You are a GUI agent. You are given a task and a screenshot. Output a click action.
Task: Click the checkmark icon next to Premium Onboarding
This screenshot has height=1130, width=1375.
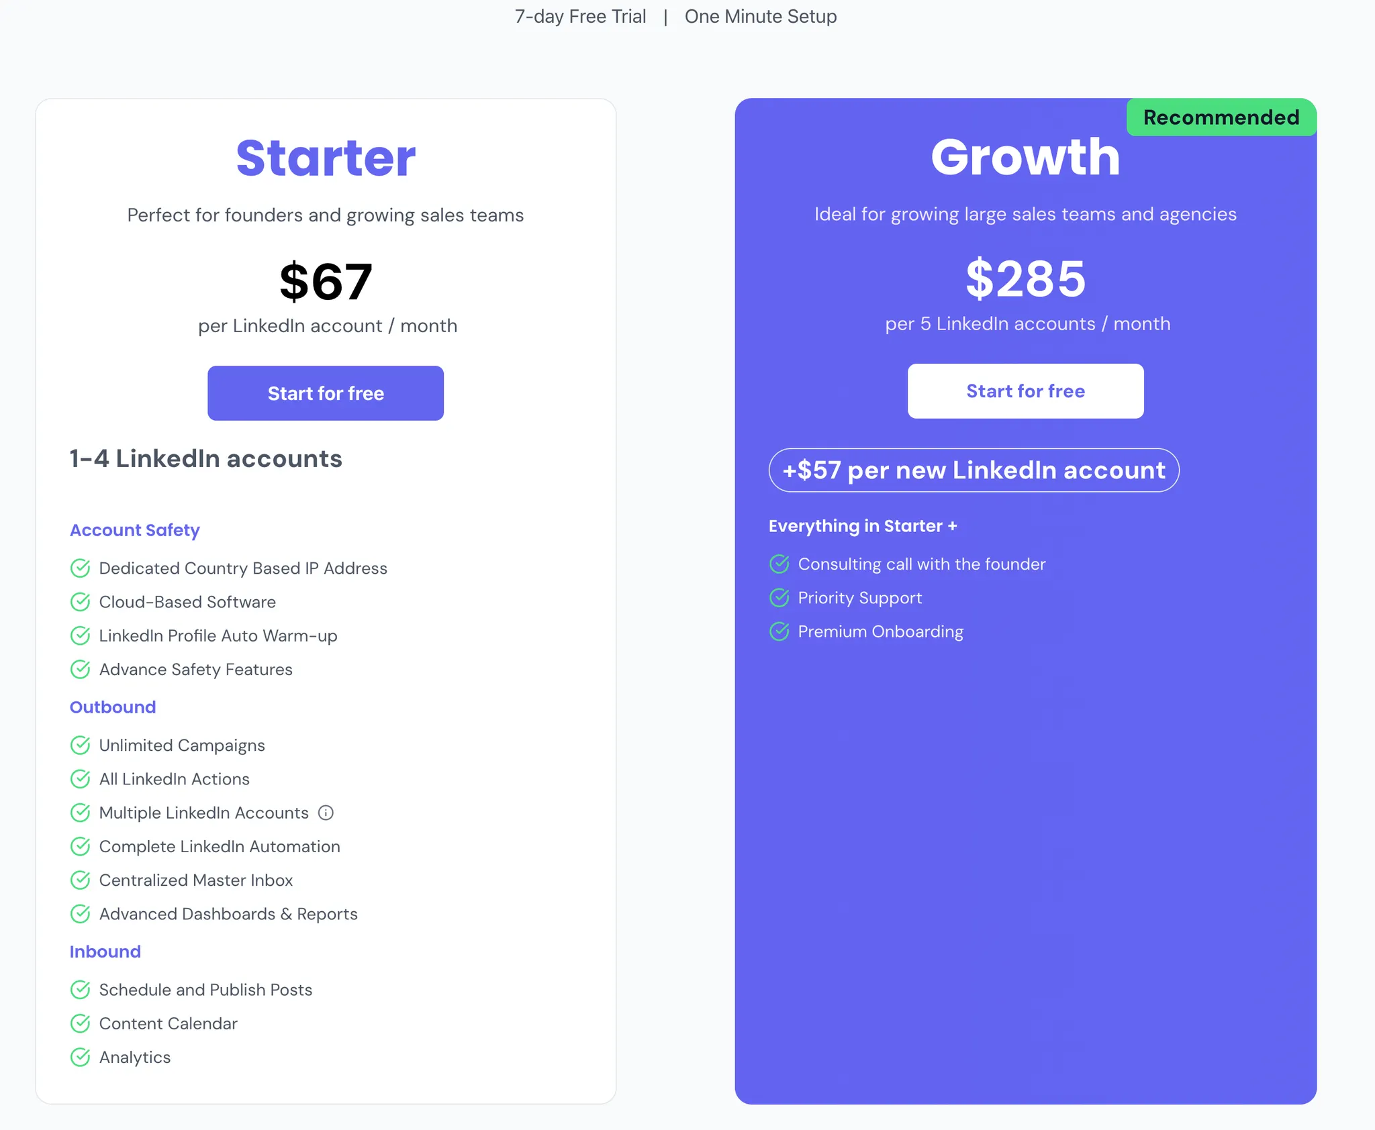779,631
